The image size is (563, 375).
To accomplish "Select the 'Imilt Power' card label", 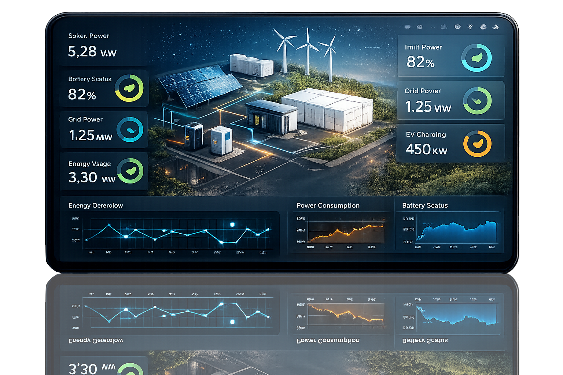I will tap(423, 47).
